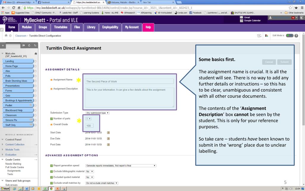Click the Gmail envelope icon

click(241, 17)
